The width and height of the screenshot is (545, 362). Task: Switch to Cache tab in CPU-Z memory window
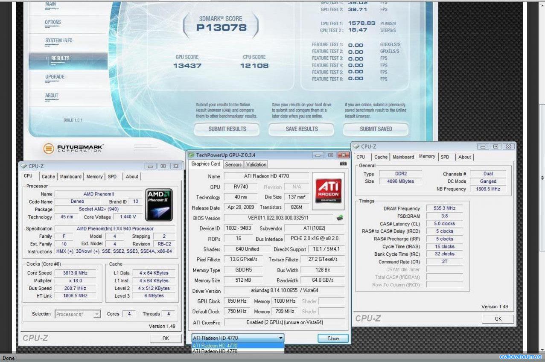click(381, 157)
